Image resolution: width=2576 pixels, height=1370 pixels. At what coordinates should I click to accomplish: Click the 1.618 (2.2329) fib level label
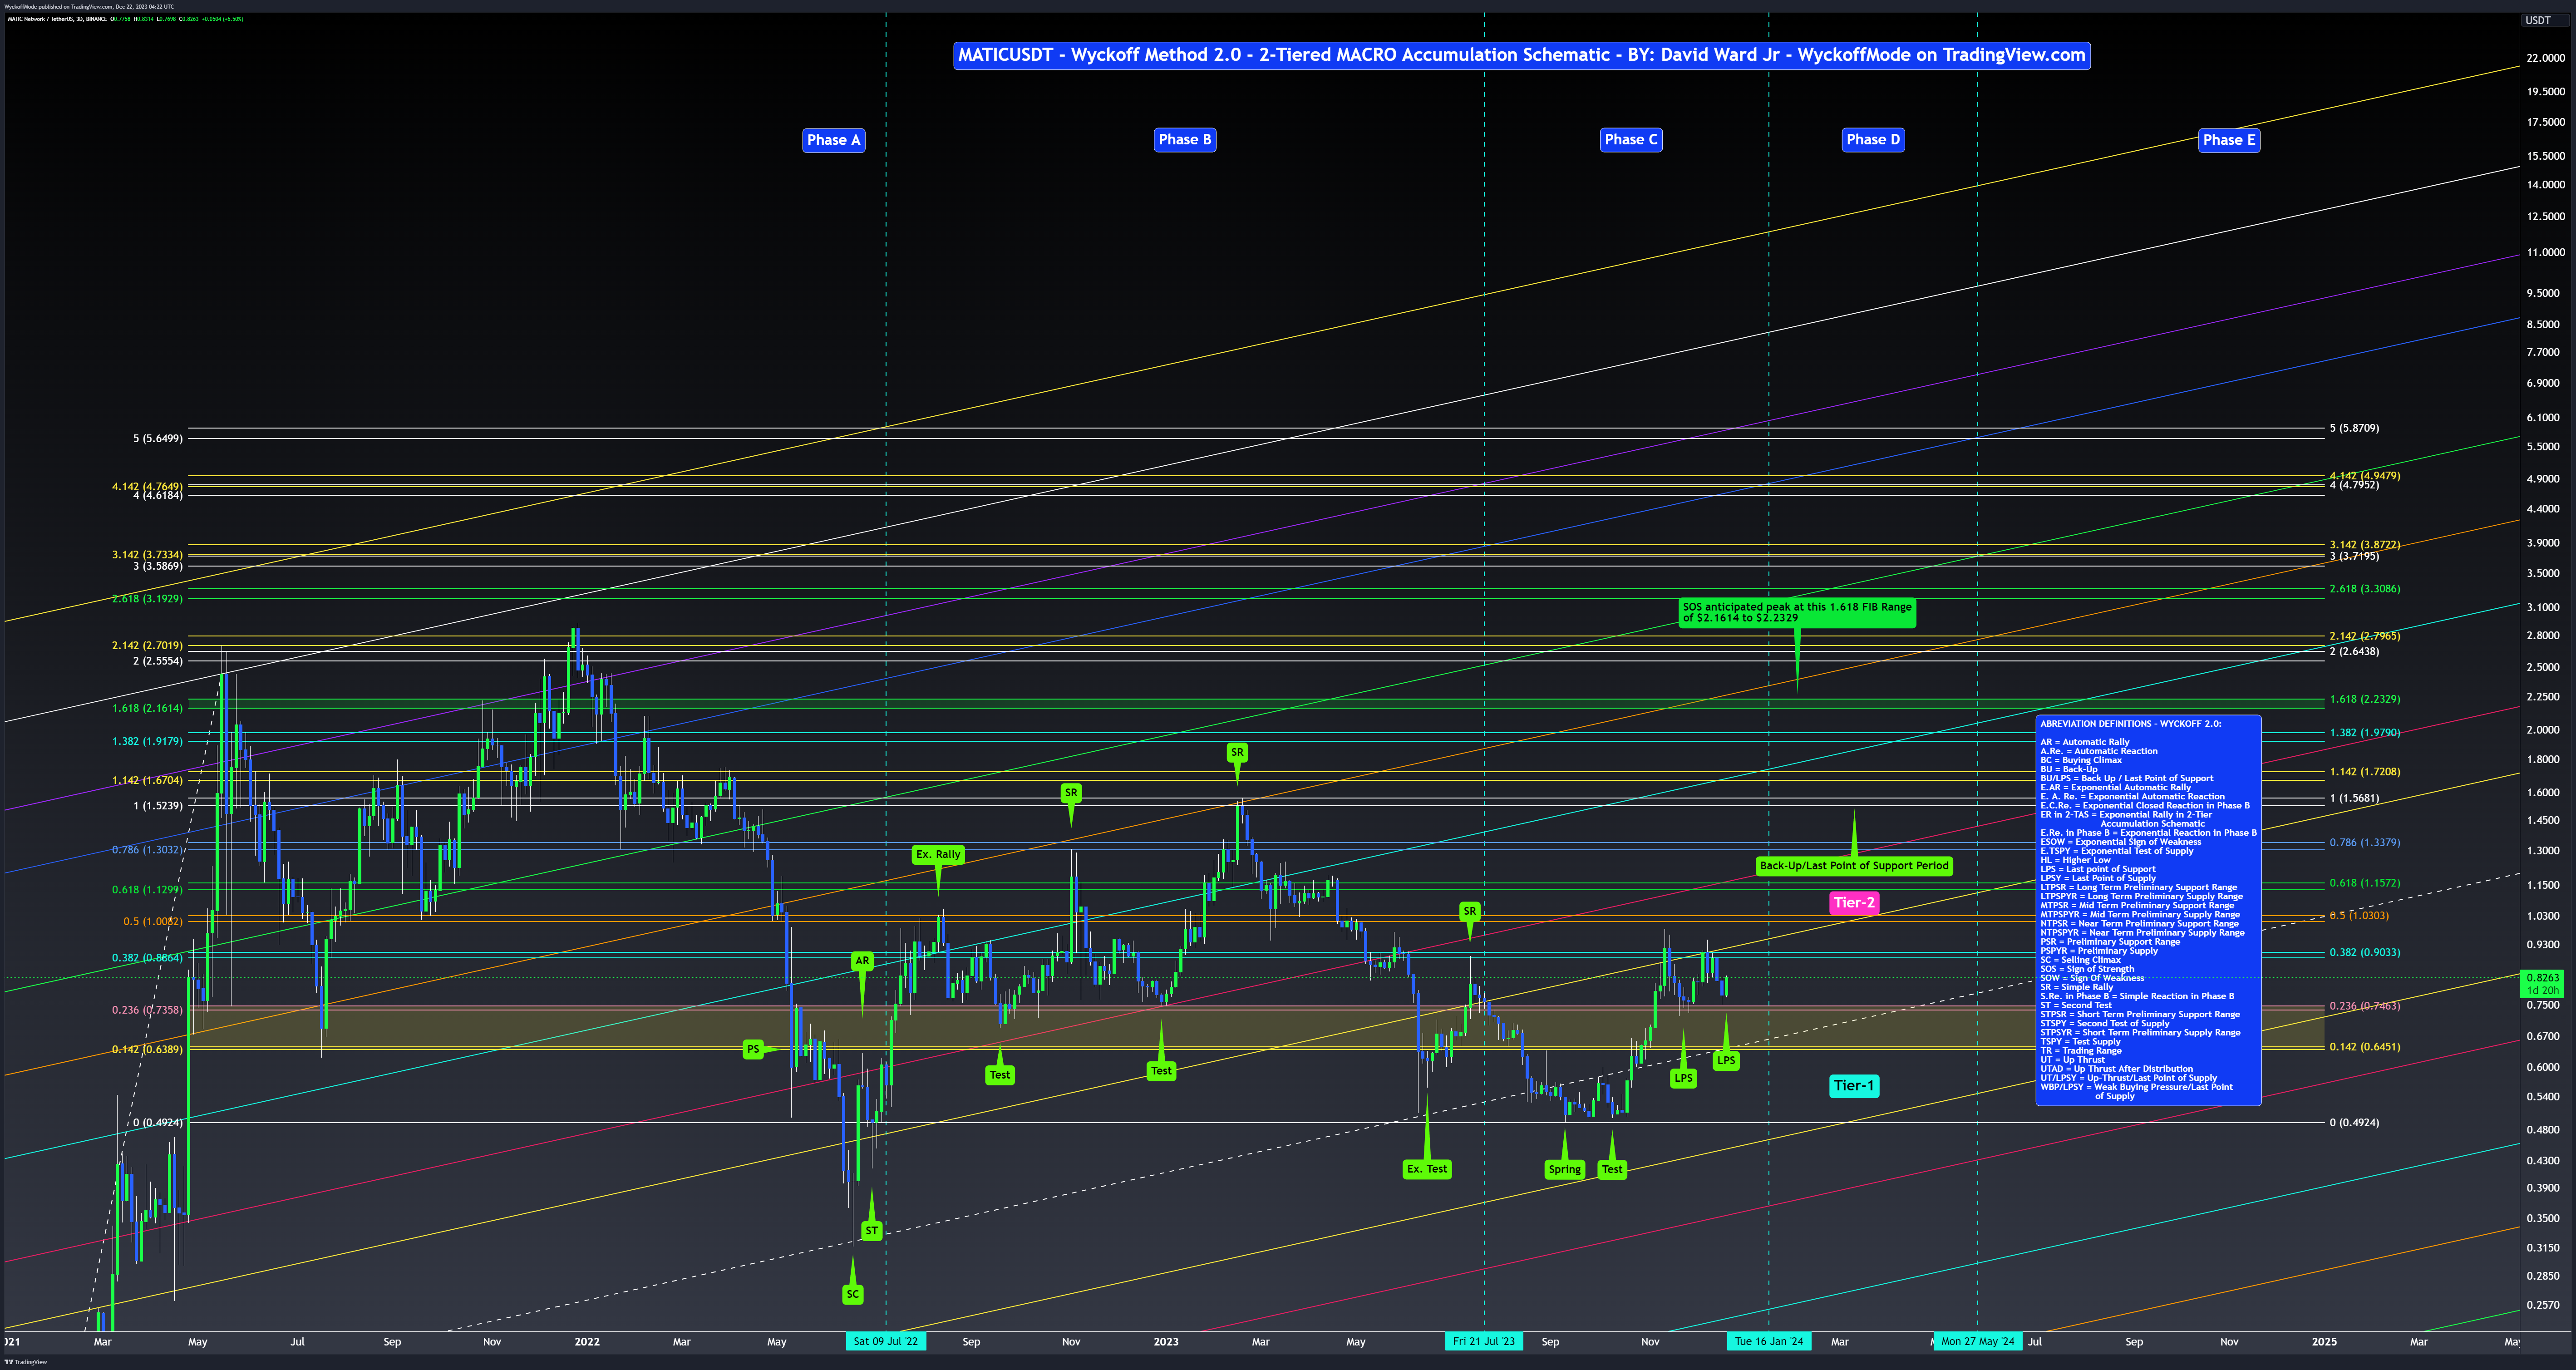click(2364, 699)
